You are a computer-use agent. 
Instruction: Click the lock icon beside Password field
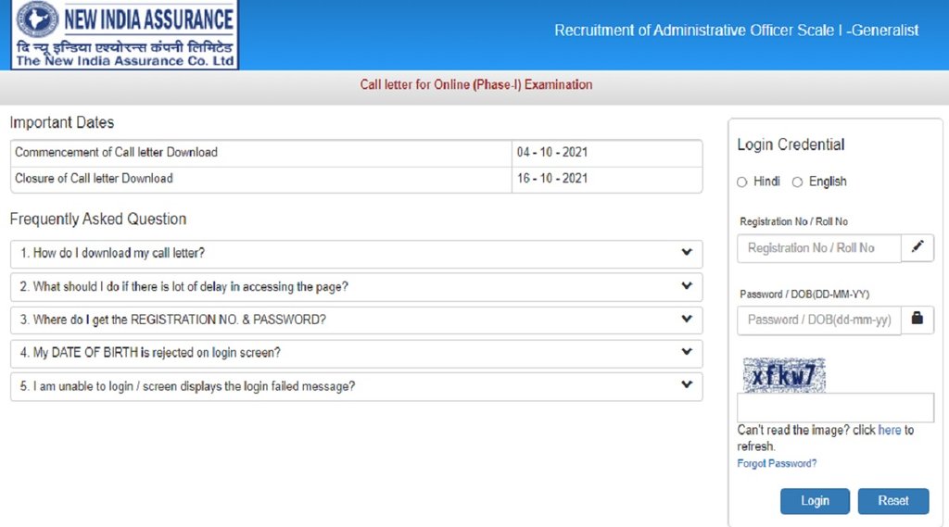click(x=917, y=320)
